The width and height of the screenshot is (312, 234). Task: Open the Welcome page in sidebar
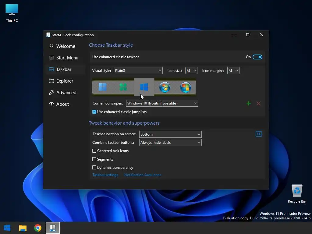click(66, 46)
